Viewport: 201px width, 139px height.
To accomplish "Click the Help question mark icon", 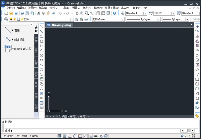I will click(x=115, y=13).
